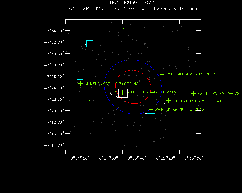Screen dimensions: 242x193
Task: Click the number 3 beside J003017.8 box
Action: (x=164, y=103)
